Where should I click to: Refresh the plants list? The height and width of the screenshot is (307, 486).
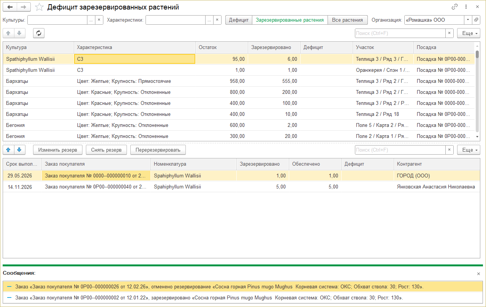pyautogui.click(x=39, y=33)
